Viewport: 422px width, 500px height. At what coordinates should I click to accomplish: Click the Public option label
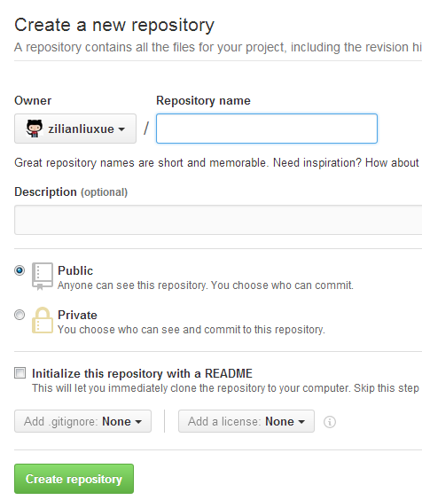75,270
